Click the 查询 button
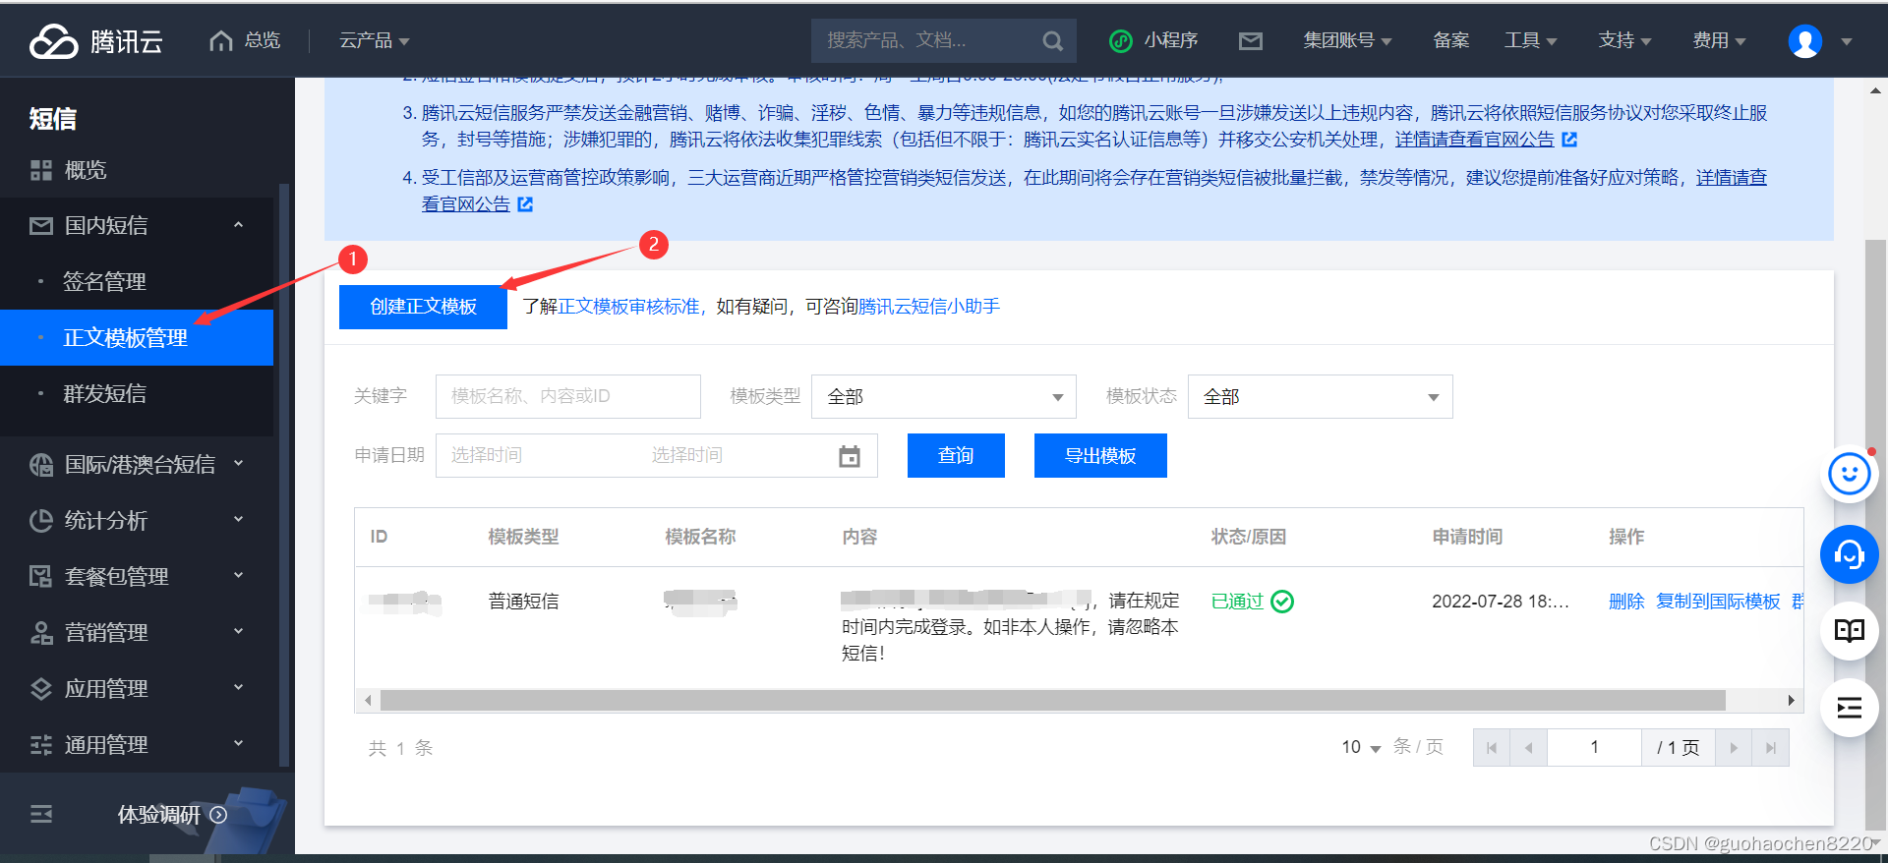1888x863 pixels. click(956, 456)
